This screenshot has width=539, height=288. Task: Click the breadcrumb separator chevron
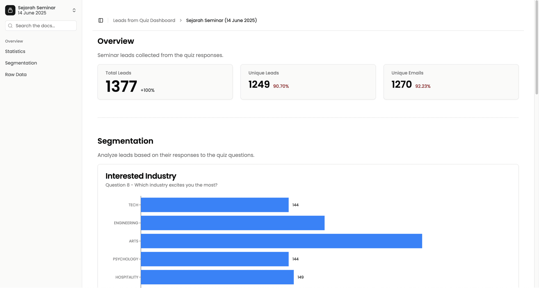(x=181, y=20)
